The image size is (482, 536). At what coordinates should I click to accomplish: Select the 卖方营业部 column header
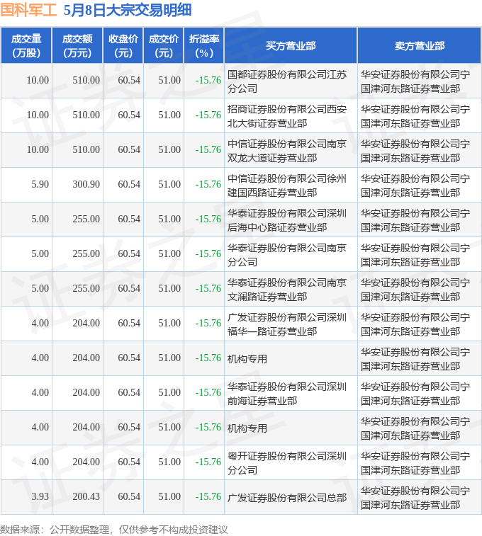click(419, 46)
